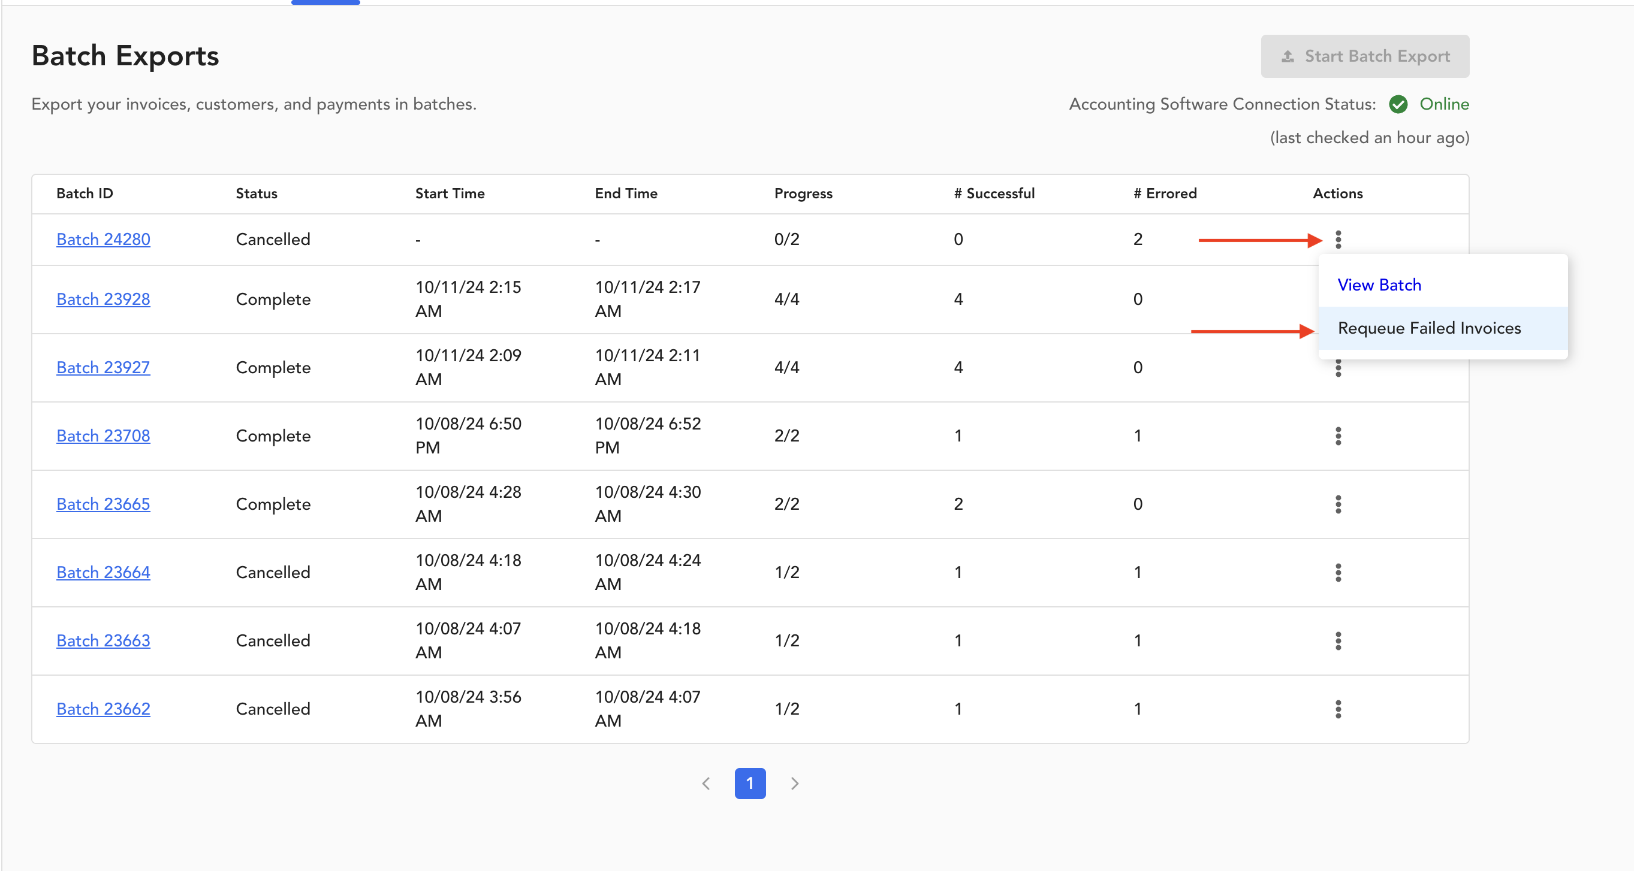
Task: Go to previous page with left chevron
Action: [x=706, y=784]
